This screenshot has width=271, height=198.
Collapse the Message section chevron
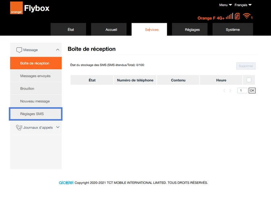(58, 50)
